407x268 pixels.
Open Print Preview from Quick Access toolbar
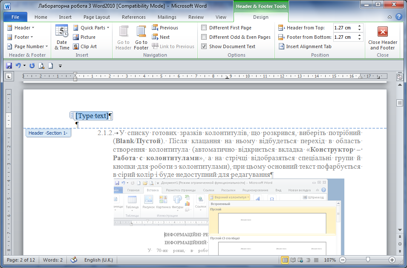point(41,66)
